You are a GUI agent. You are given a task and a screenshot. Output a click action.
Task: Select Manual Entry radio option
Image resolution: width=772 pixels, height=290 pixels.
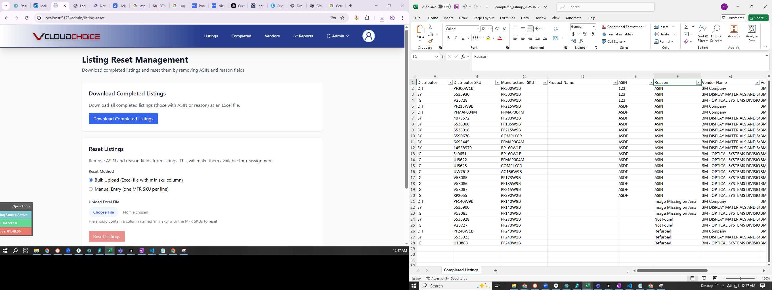point(91,189)
